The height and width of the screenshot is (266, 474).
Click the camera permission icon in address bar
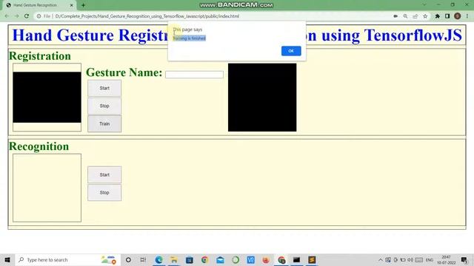[395, 16]
